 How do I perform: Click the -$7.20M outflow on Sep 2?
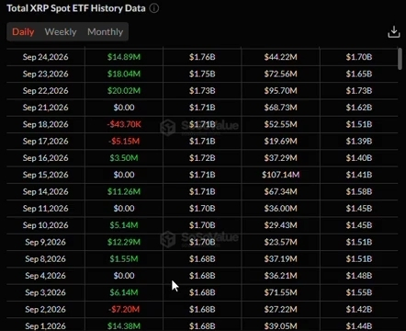(124, 309)
